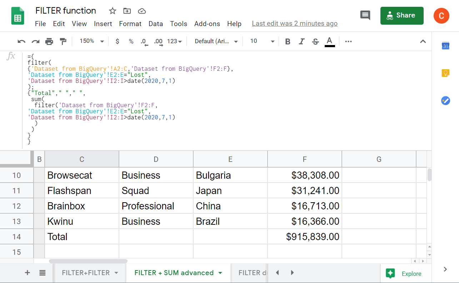Screen dimensions: 459x283
Task: Click the Redo icon
Action: pos(35,41)
